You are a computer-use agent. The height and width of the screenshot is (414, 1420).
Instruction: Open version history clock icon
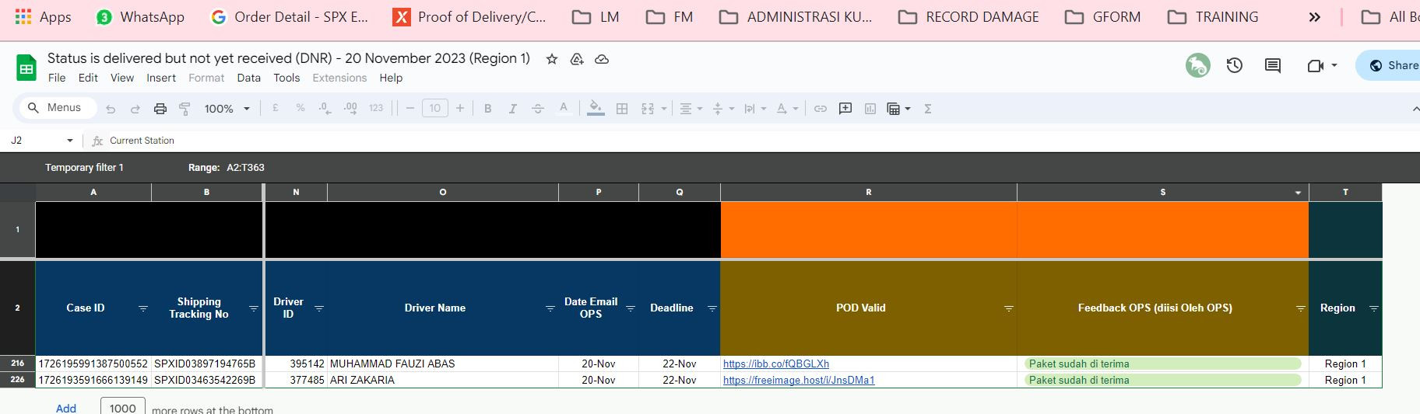[1235, 66]
